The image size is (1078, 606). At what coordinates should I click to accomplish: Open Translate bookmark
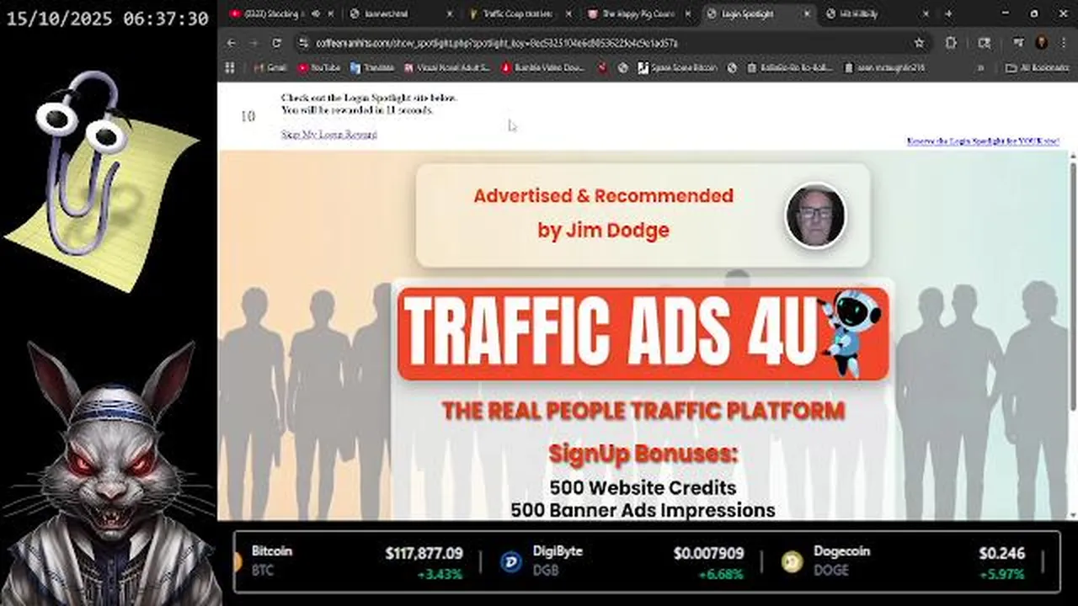click(371, 67)
